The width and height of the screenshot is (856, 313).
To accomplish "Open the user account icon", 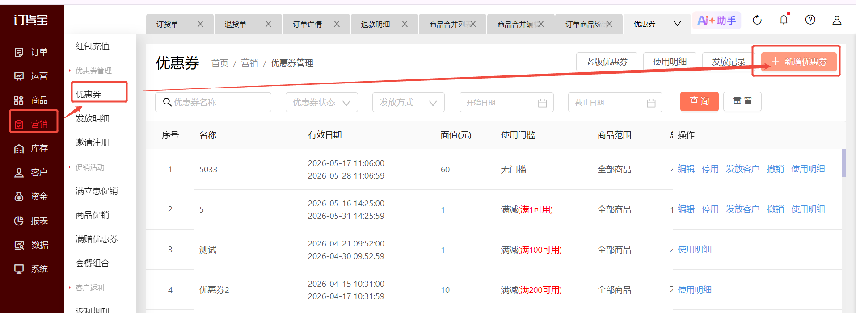I will point(837,20).
